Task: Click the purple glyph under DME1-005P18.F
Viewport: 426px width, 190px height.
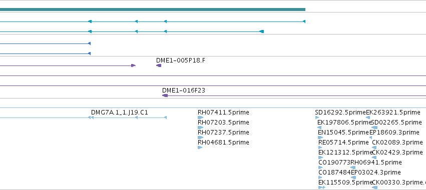Action: [x=159, y=65]
